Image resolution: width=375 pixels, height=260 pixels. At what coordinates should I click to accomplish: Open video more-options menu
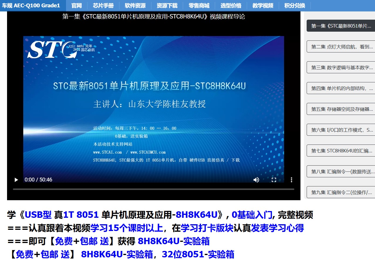(291, 180)
